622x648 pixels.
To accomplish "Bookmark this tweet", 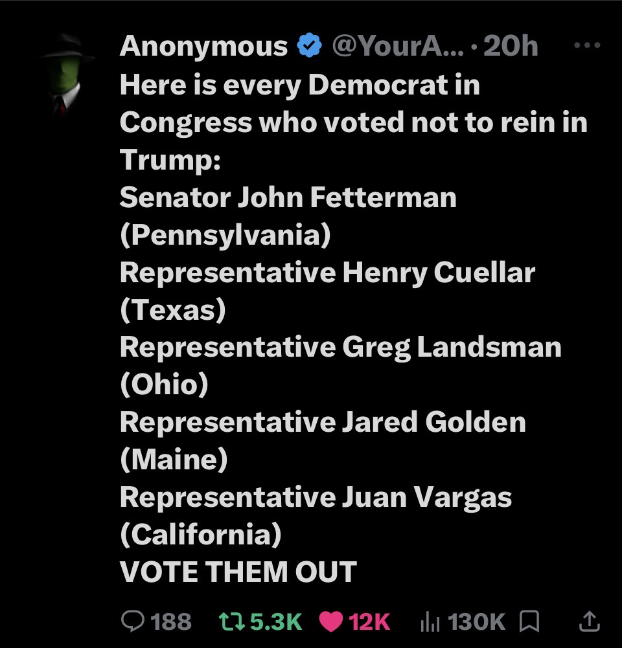I will (529, 621).
